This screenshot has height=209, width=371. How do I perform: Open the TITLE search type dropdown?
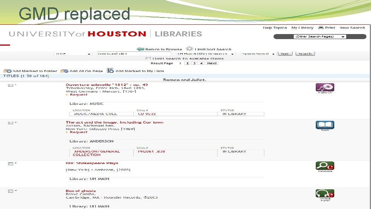(x=73, y=54)
